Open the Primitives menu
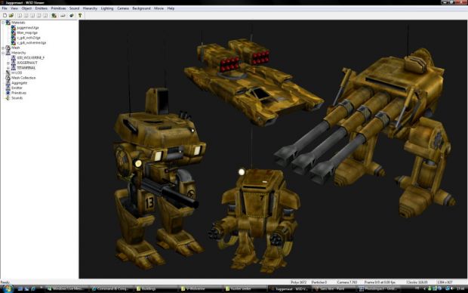Screen dimensions: 468x293 coord(59,8)
